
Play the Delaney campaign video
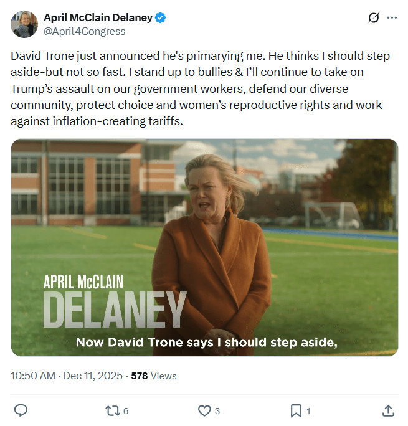coord(204,247)
